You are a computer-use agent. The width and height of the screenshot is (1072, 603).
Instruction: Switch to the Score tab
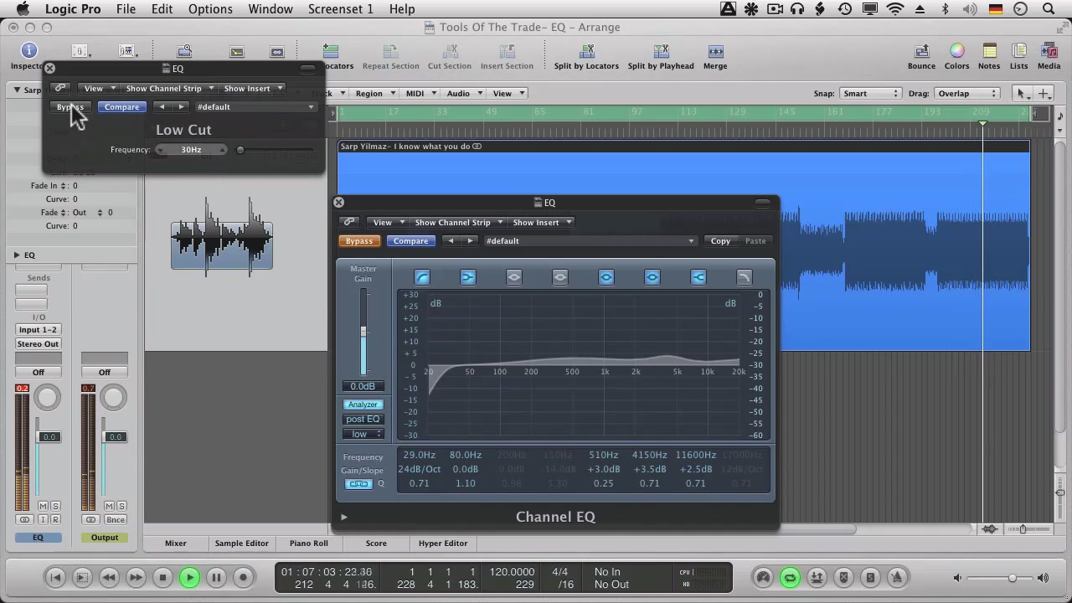(376, 544)
